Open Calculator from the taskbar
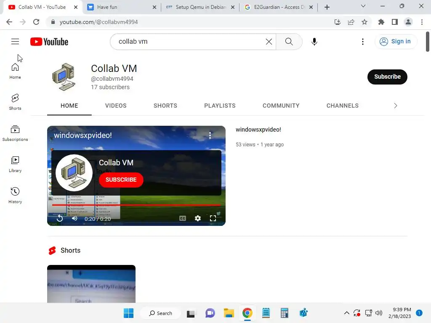 285,313
